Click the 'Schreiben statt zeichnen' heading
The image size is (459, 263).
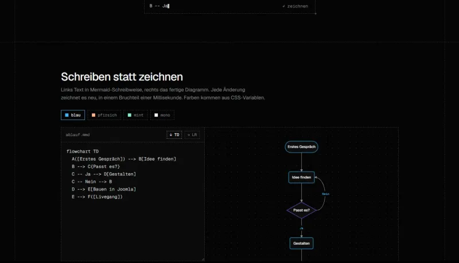(122, 77)
